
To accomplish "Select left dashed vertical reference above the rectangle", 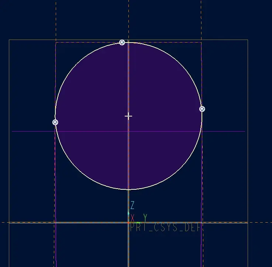I will tap(56, 20).
